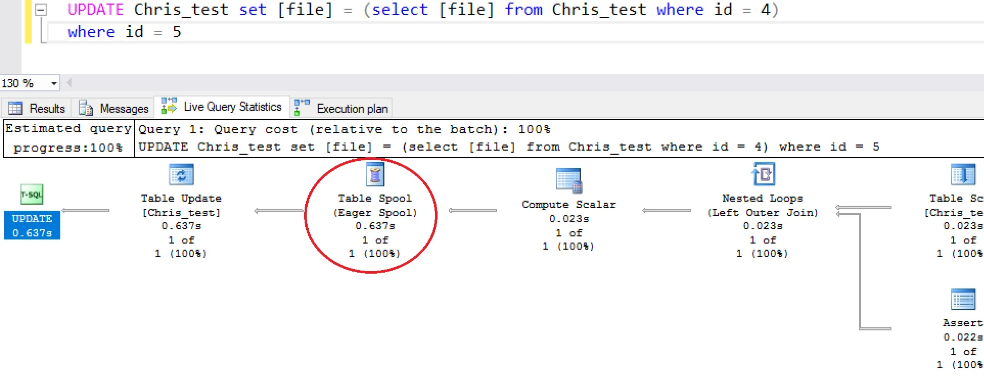
Task: Click Nested Loops (Left Outer Join) label
Action: coord(763,205)
